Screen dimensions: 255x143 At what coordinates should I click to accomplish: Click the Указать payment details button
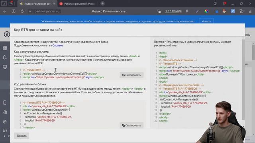(206, 21)
